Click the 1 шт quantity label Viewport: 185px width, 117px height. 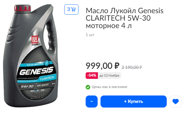tap(90, 35)
